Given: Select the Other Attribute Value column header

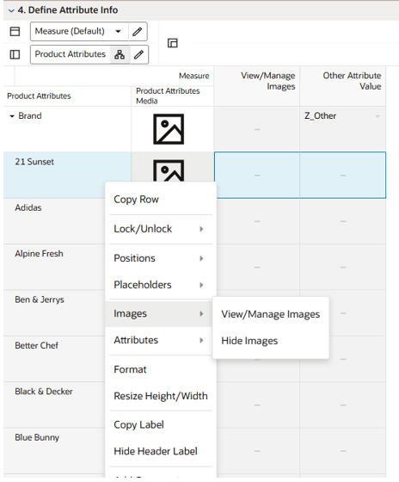Looking at the screenshot, I should tap(343, 86).
